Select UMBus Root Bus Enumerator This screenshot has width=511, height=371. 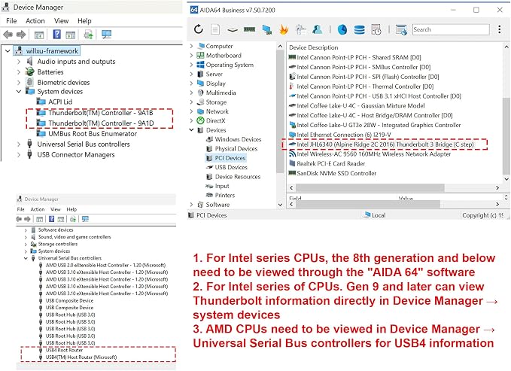tap(93, 134)
